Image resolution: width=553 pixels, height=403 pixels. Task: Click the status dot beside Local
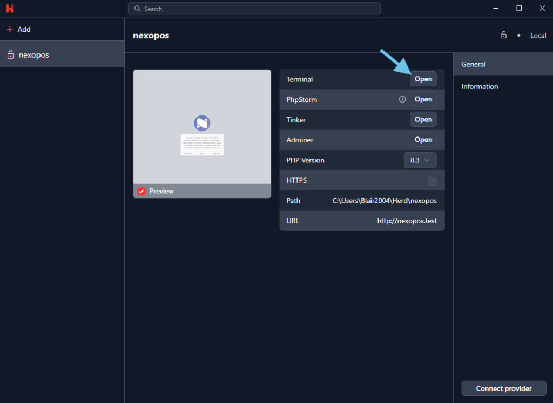tap(518, 35)
